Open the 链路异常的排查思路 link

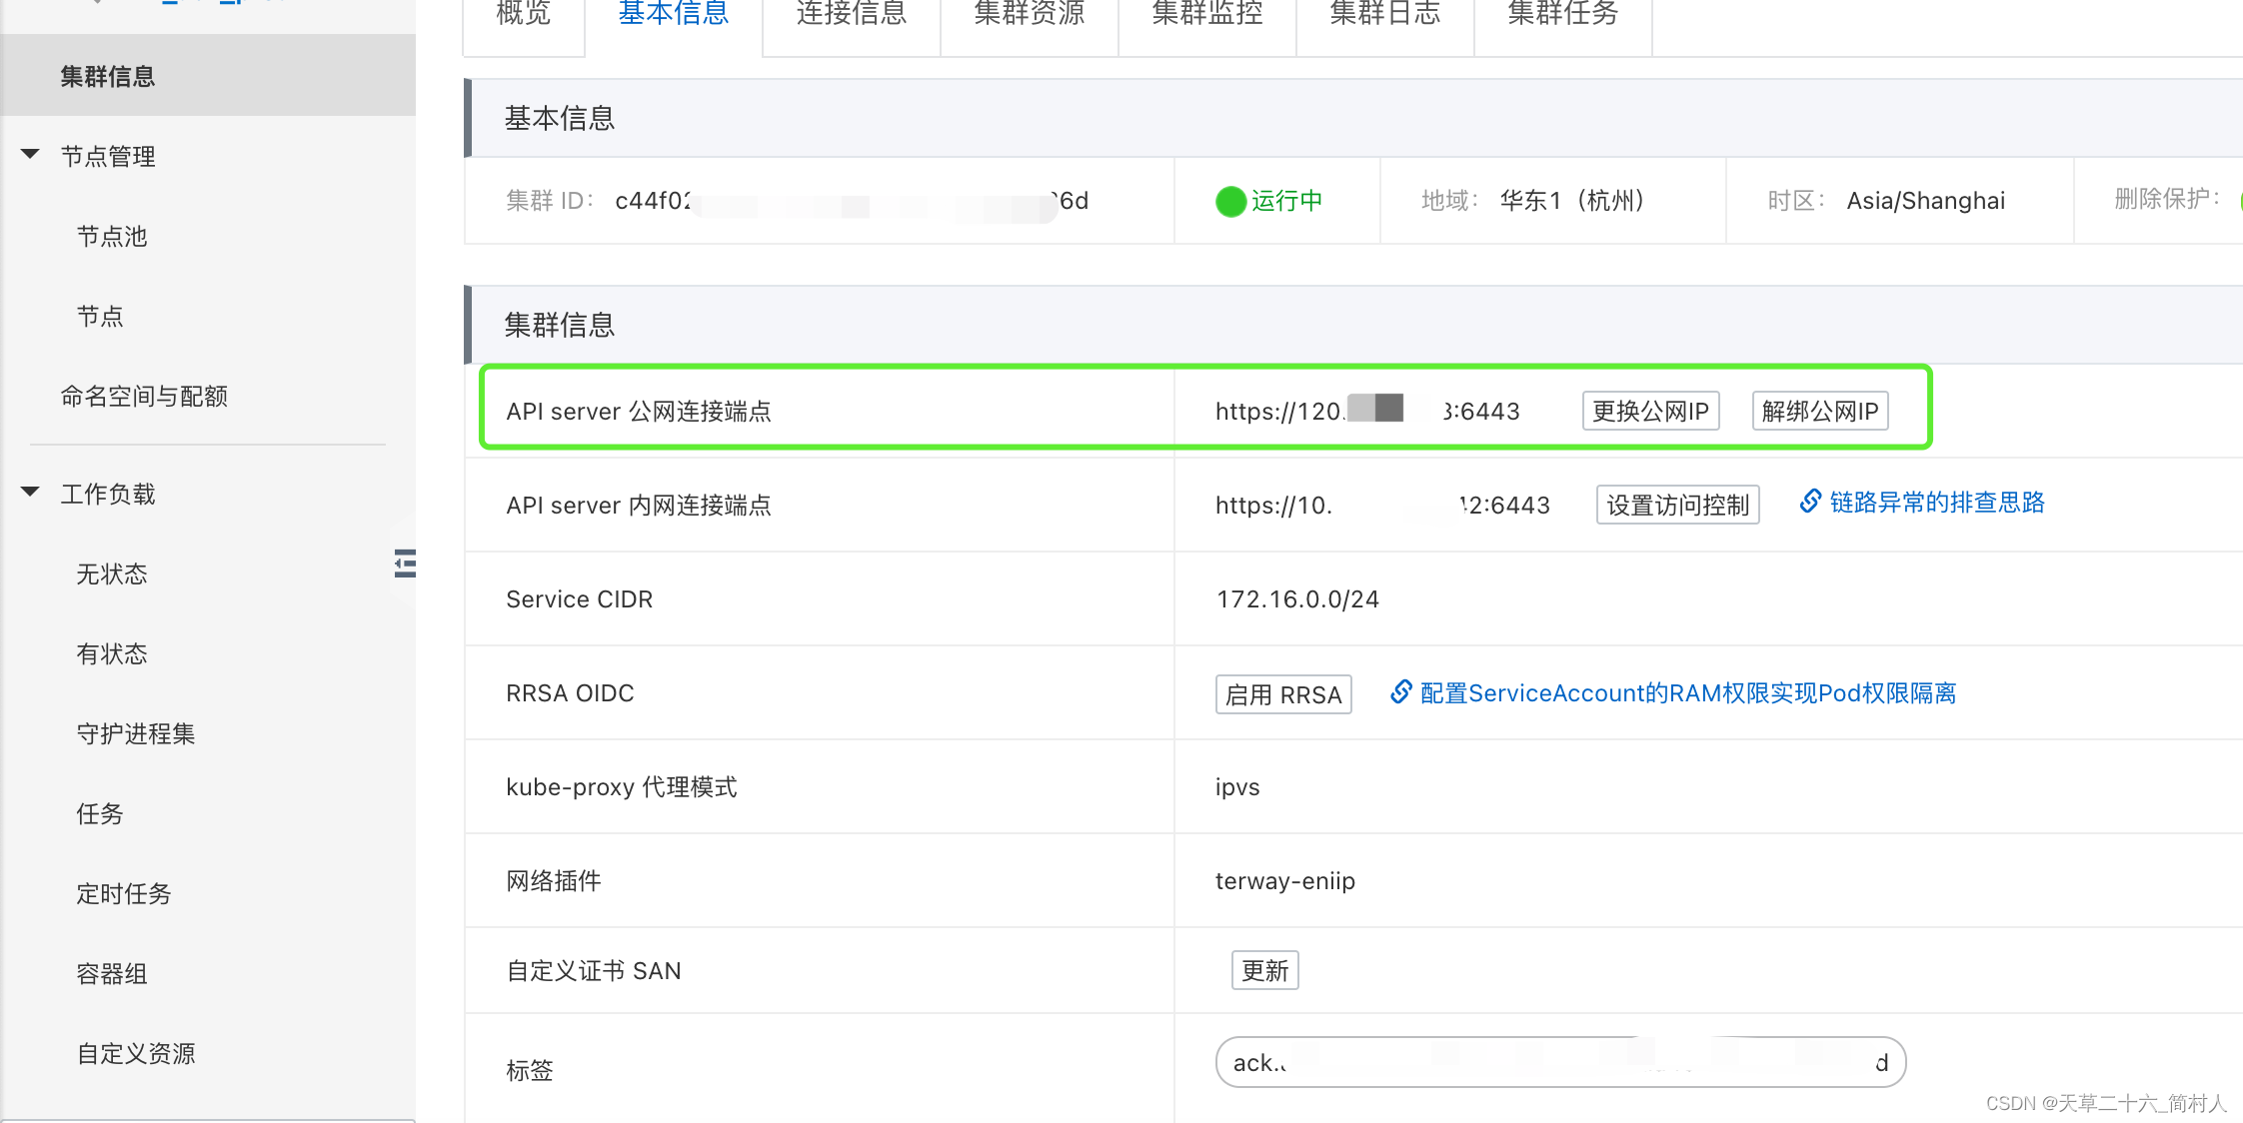(x=1937, y=502)
